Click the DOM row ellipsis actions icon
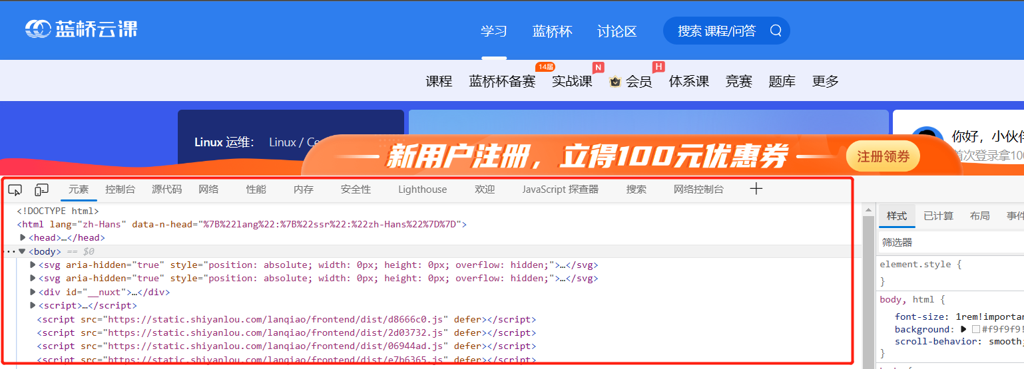Viewport: 1024px width, 369px height. click(x=9, y=251)
